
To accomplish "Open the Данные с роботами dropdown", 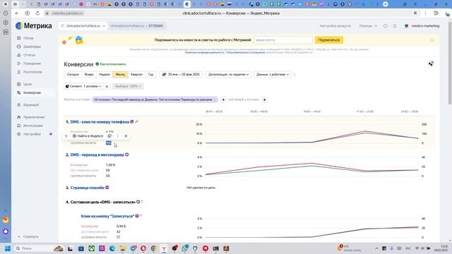I will click(x=273, y=74).
